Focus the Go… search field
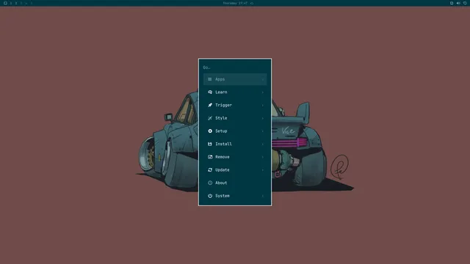 (235, 67)
